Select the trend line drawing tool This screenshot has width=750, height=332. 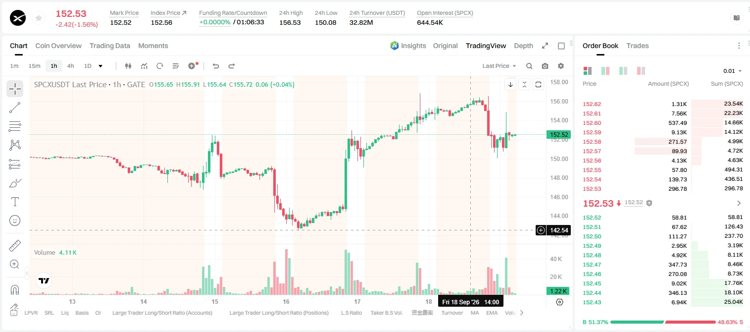(15, 108)
